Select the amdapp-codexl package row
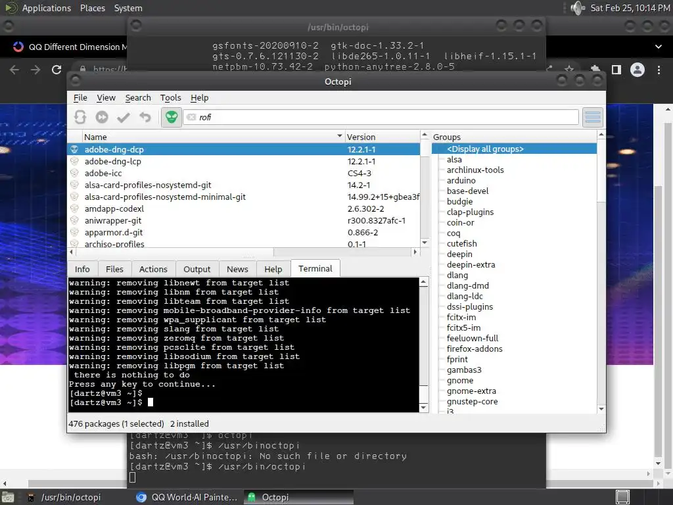 [244, 208]
